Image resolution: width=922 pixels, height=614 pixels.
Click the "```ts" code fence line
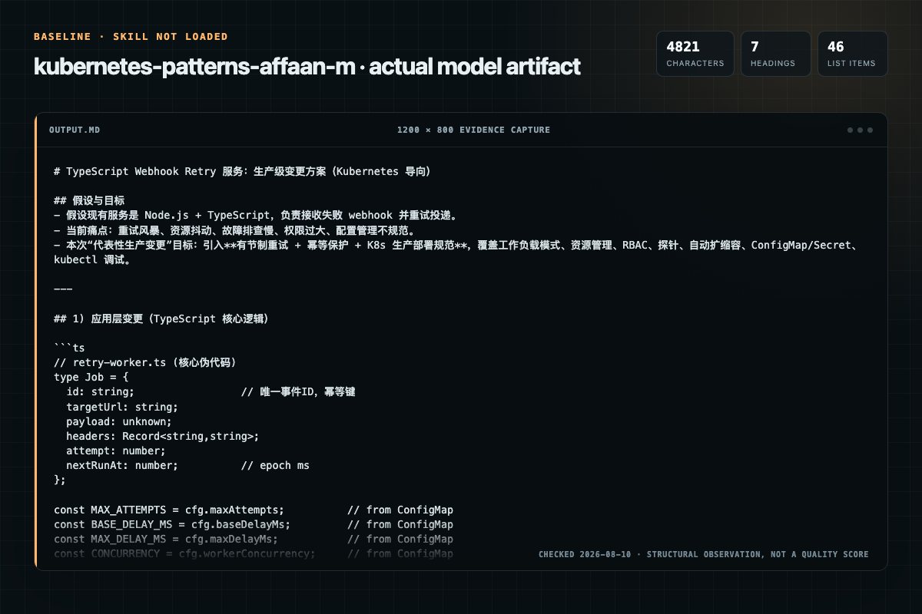coord(69,348)
